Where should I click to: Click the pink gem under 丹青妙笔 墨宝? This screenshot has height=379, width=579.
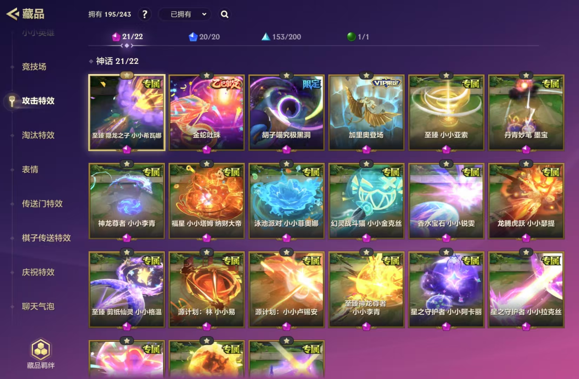coord(526,149)
